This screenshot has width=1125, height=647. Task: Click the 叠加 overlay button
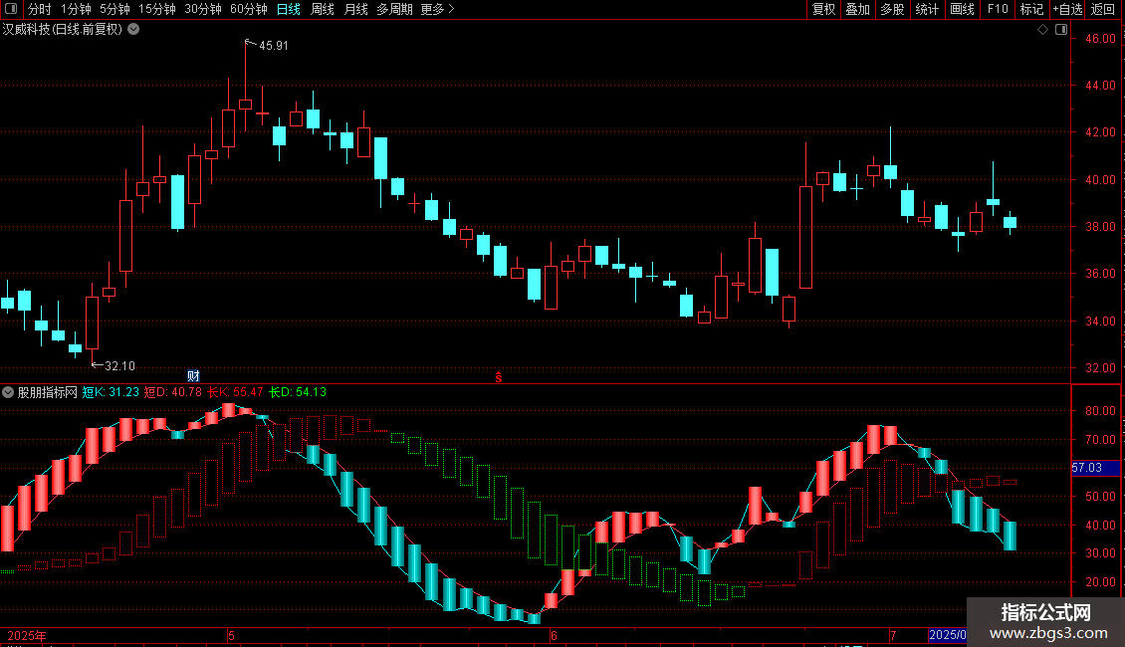857,9
